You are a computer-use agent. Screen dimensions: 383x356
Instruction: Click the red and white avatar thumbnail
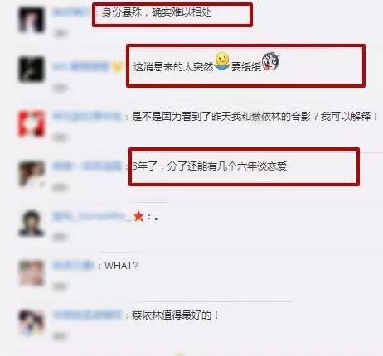click(31, 123)
